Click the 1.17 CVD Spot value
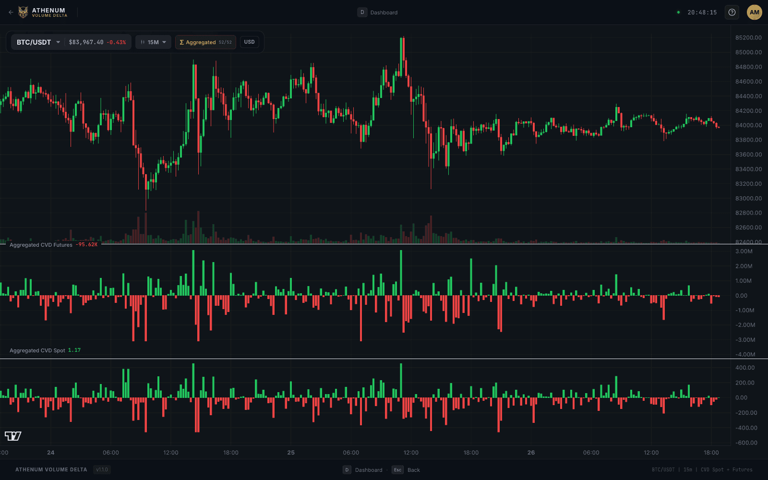Image resolution: width=768 pixels, height=480 pixels. pyautogui.click(x=74, y=350)
